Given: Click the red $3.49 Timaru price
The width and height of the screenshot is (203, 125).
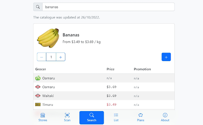Looking at the screenshot, I should coord(111,105).
